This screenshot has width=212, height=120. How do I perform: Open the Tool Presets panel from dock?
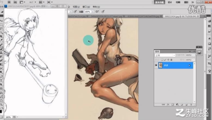coord(209,56)
